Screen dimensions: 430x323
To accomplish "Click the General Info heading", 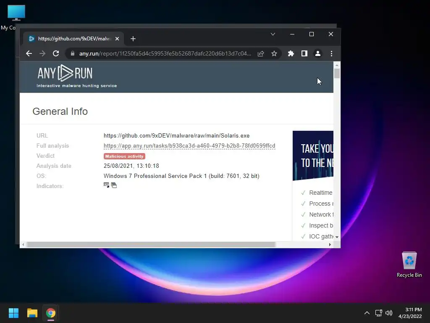I will (x=60, y=111).
